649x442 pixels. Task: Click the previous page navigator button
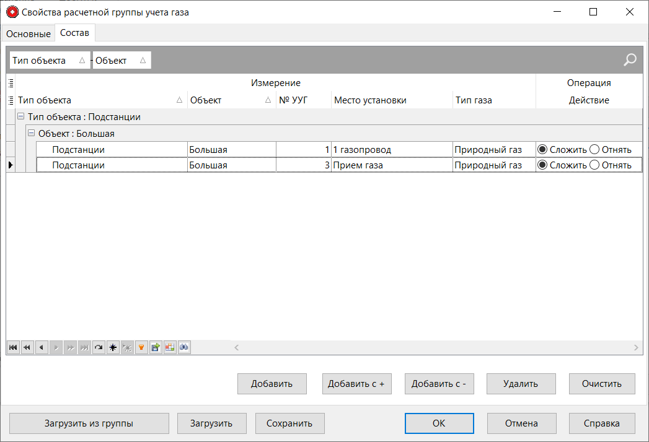coord(27,348)
